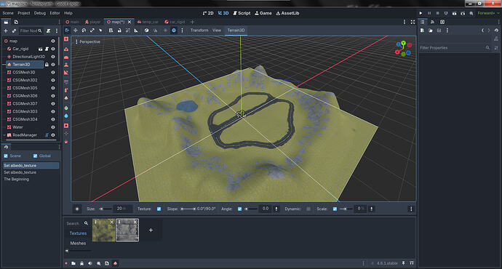
Task: Open the Node dock tab icon
Action: point(433,22)
